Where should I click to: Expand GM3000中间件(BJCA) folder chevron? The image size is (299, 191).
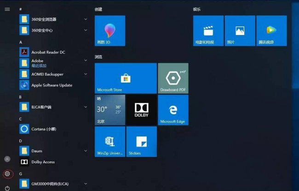coord(86,184)
